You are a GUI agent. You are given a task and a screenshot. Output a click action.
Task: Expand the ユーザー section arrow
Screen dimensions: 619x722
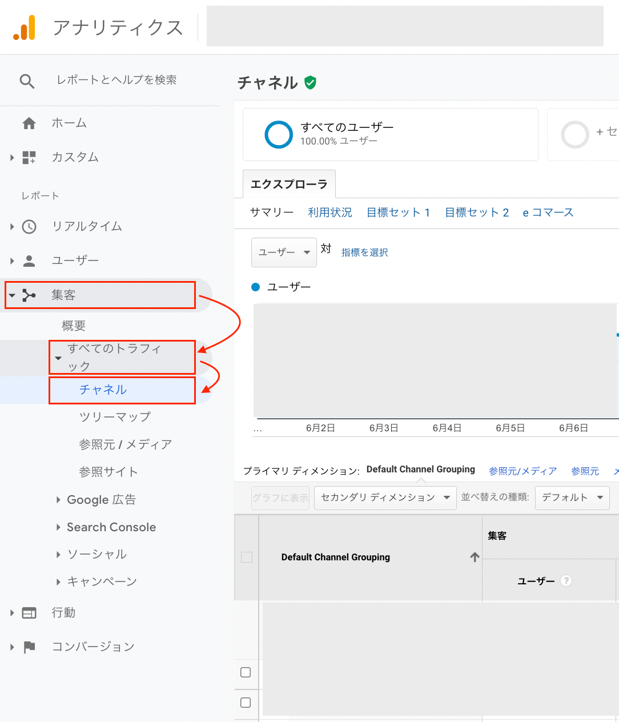[12, 261]
